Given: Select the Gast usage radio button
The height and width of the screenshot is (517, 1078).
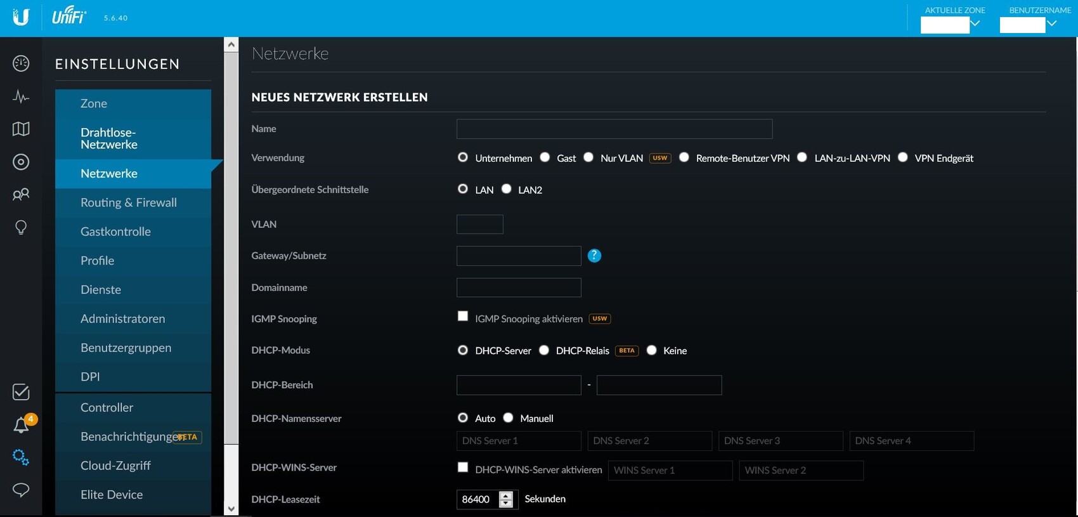Looking at the screenshot, I should click(x=545, y=157).
